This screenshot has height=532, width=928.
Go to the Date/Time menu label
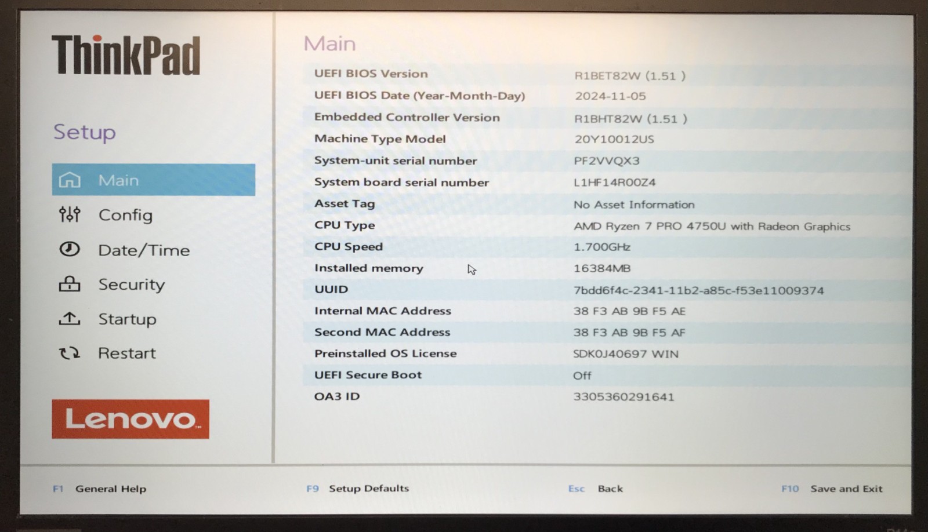coord(144,250)
